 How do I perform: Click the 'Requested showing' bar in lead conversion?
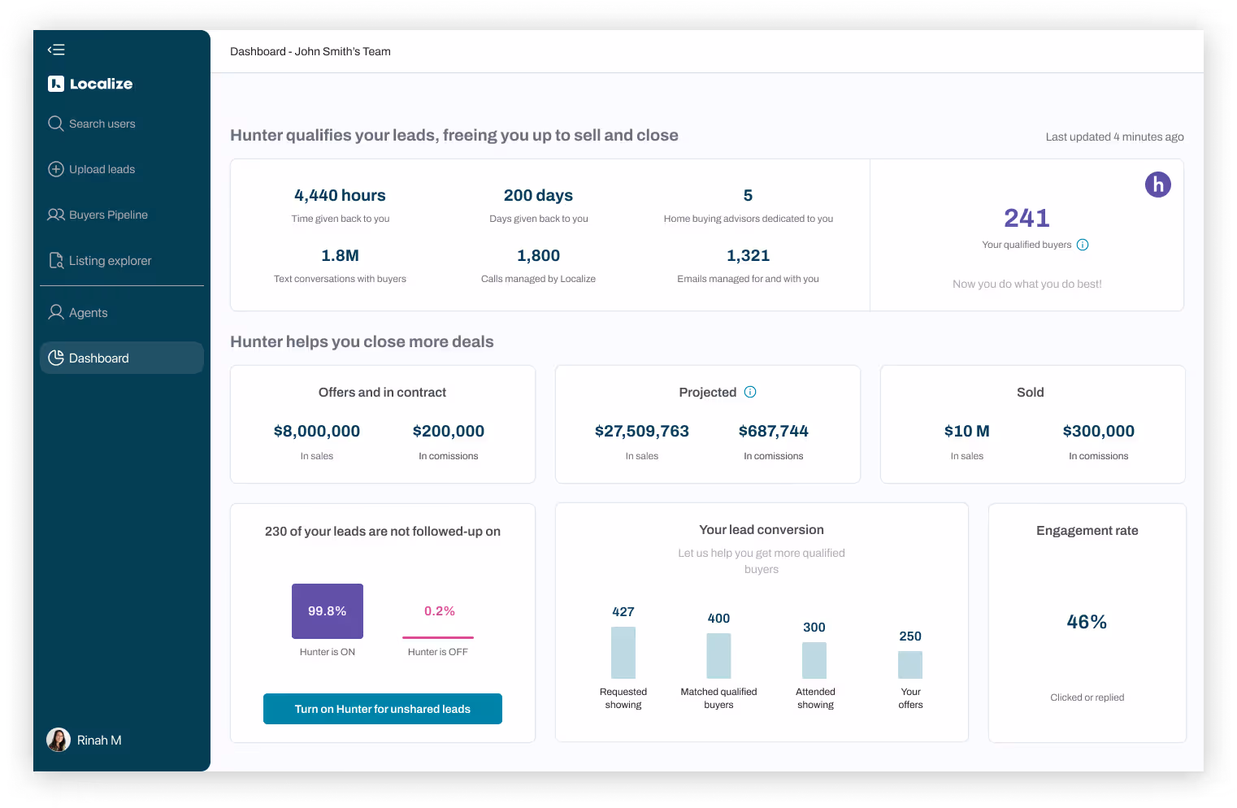point(623,652)
